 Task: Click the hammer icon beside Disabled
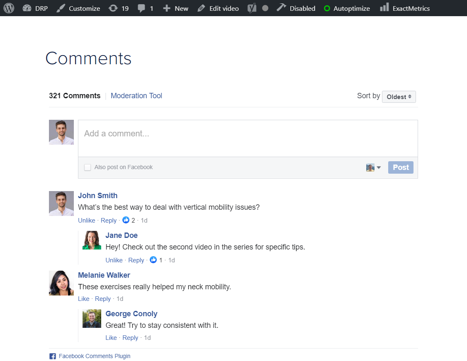click(281, 7)
